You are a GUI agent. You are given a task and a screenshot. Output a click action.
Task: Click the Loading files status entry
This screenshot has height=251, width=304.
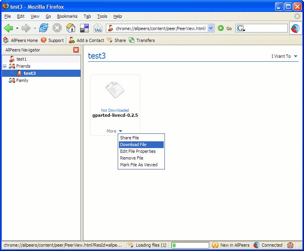147,245
